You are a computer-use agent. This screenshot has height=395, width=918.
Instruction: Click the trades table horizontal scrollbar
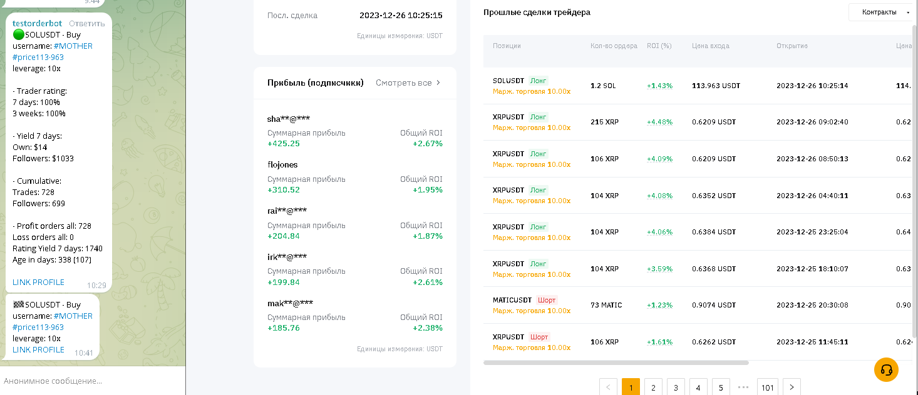tap(616, 362)
